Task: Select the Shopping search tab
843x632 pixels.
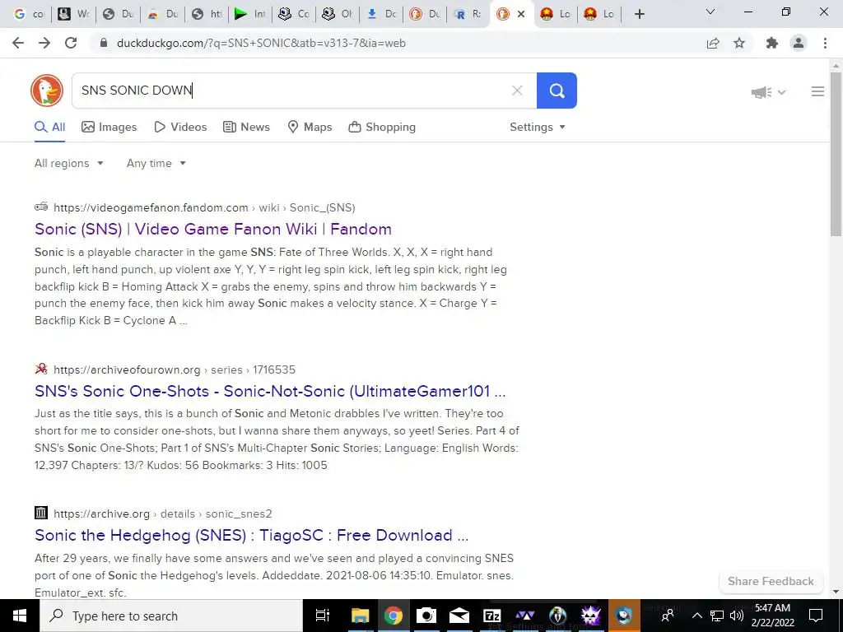Action: point(382,128)
